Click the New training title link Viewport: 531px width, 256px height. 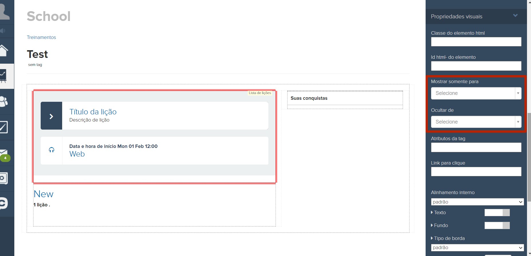[x=44, y=194]
